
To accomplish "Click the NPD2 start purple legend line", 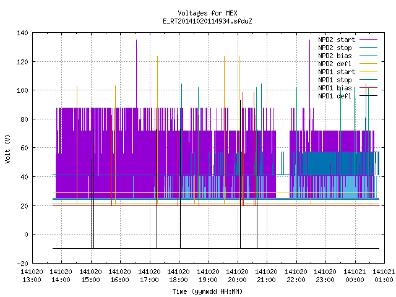I will pos(368,40).
